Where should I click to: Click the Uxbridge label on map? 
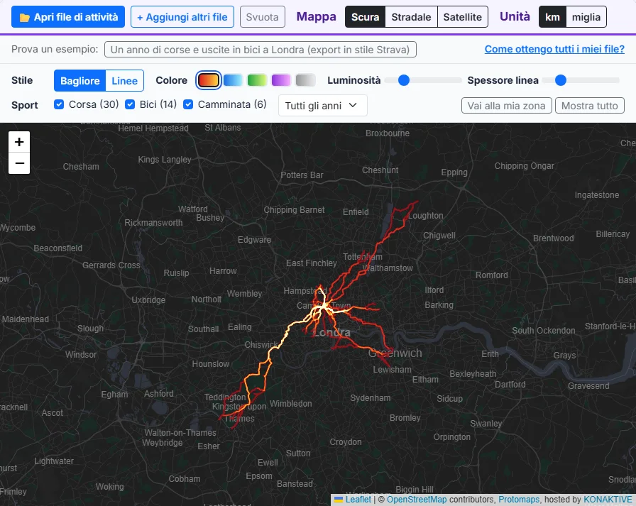[148, 300]
